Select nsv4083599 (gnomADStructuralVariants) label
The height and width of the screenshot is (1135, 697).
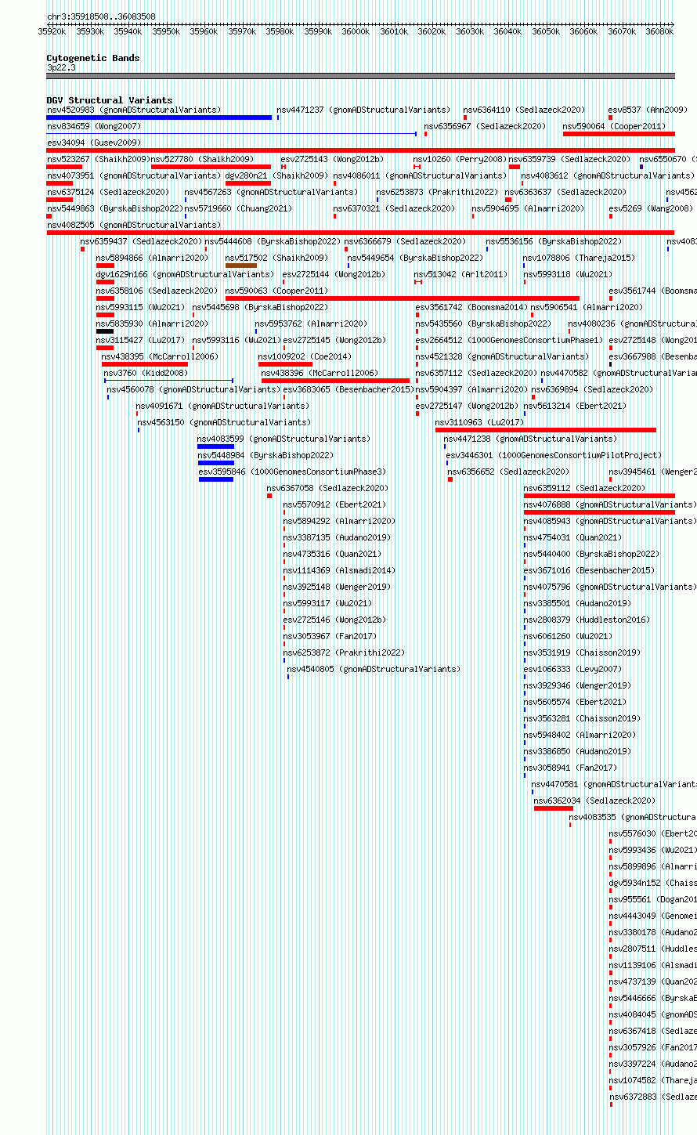283,439
